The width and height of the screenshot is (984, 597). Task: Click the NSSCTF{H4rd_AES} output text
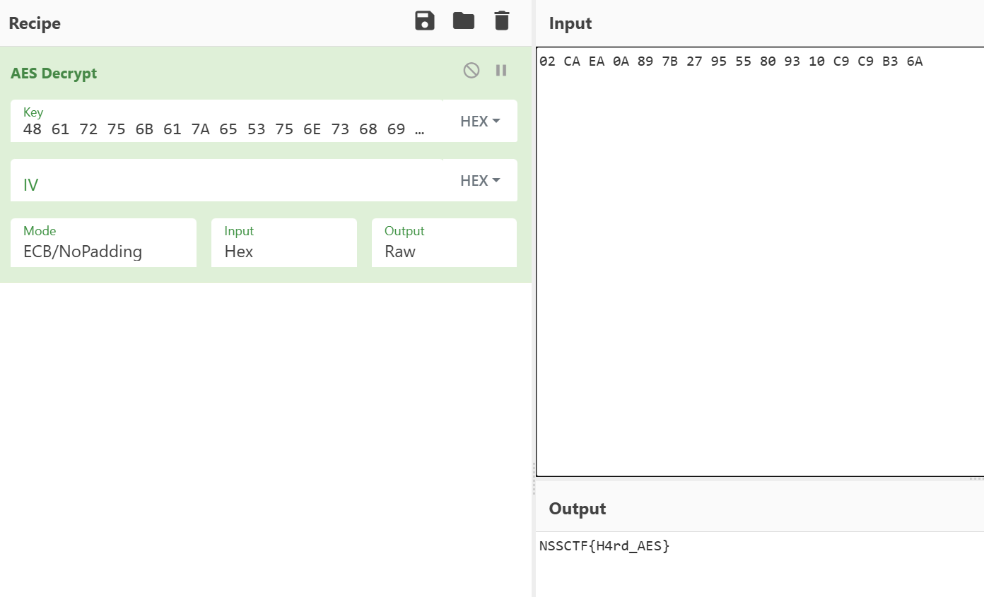pos(604,545)
